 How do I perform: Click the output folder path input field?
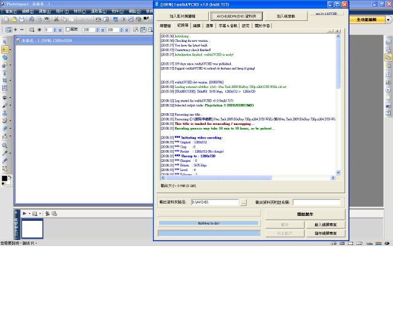pyautogui.click(x=215, y=202)
